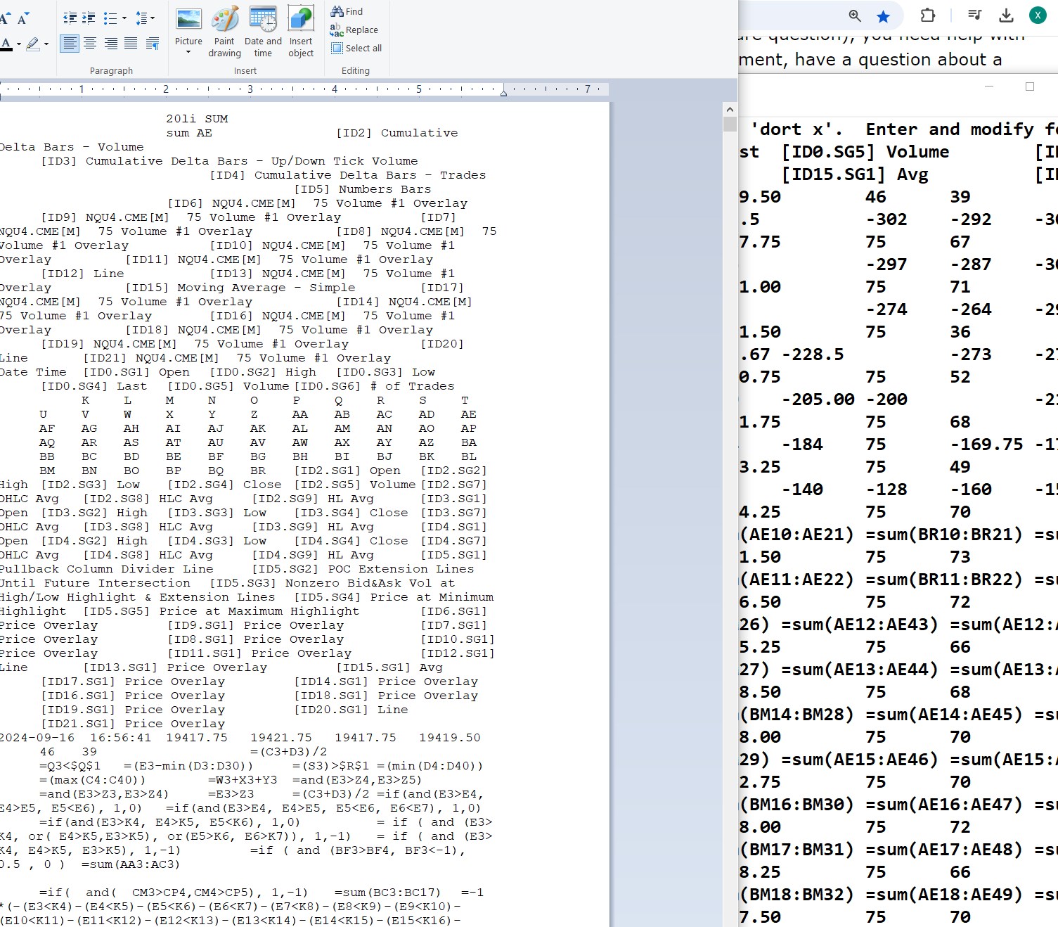The height and width of the screenshot is (927, 1058).
Task: Click the WordPad vertical scrollbar up arrow
Action: click(x=730, y=110)
